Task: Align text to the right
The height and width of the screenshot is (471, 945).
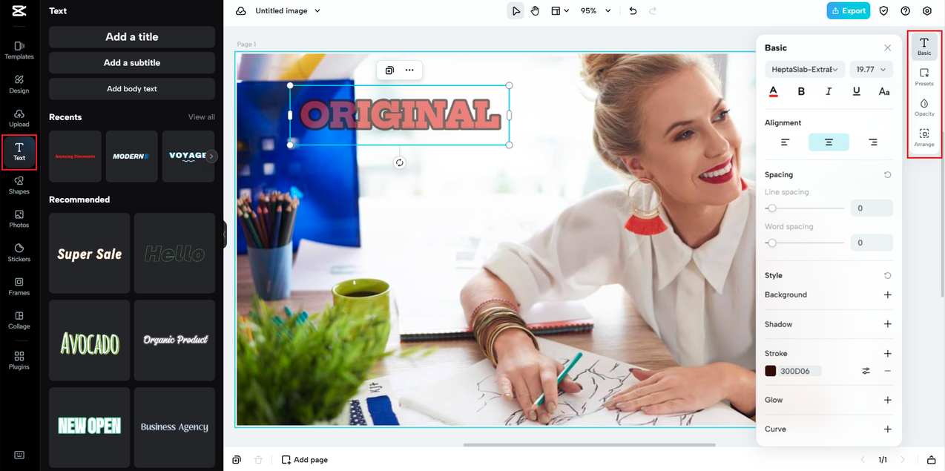Action: click(x=872, y=142)
